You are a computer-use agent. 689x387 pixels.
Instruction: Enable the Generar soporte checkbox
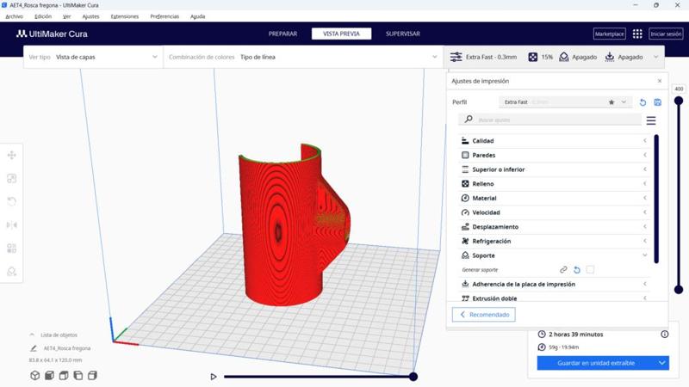(590, 269)
